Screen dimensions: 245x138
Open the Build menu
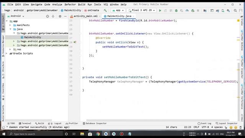coord(82,4)
